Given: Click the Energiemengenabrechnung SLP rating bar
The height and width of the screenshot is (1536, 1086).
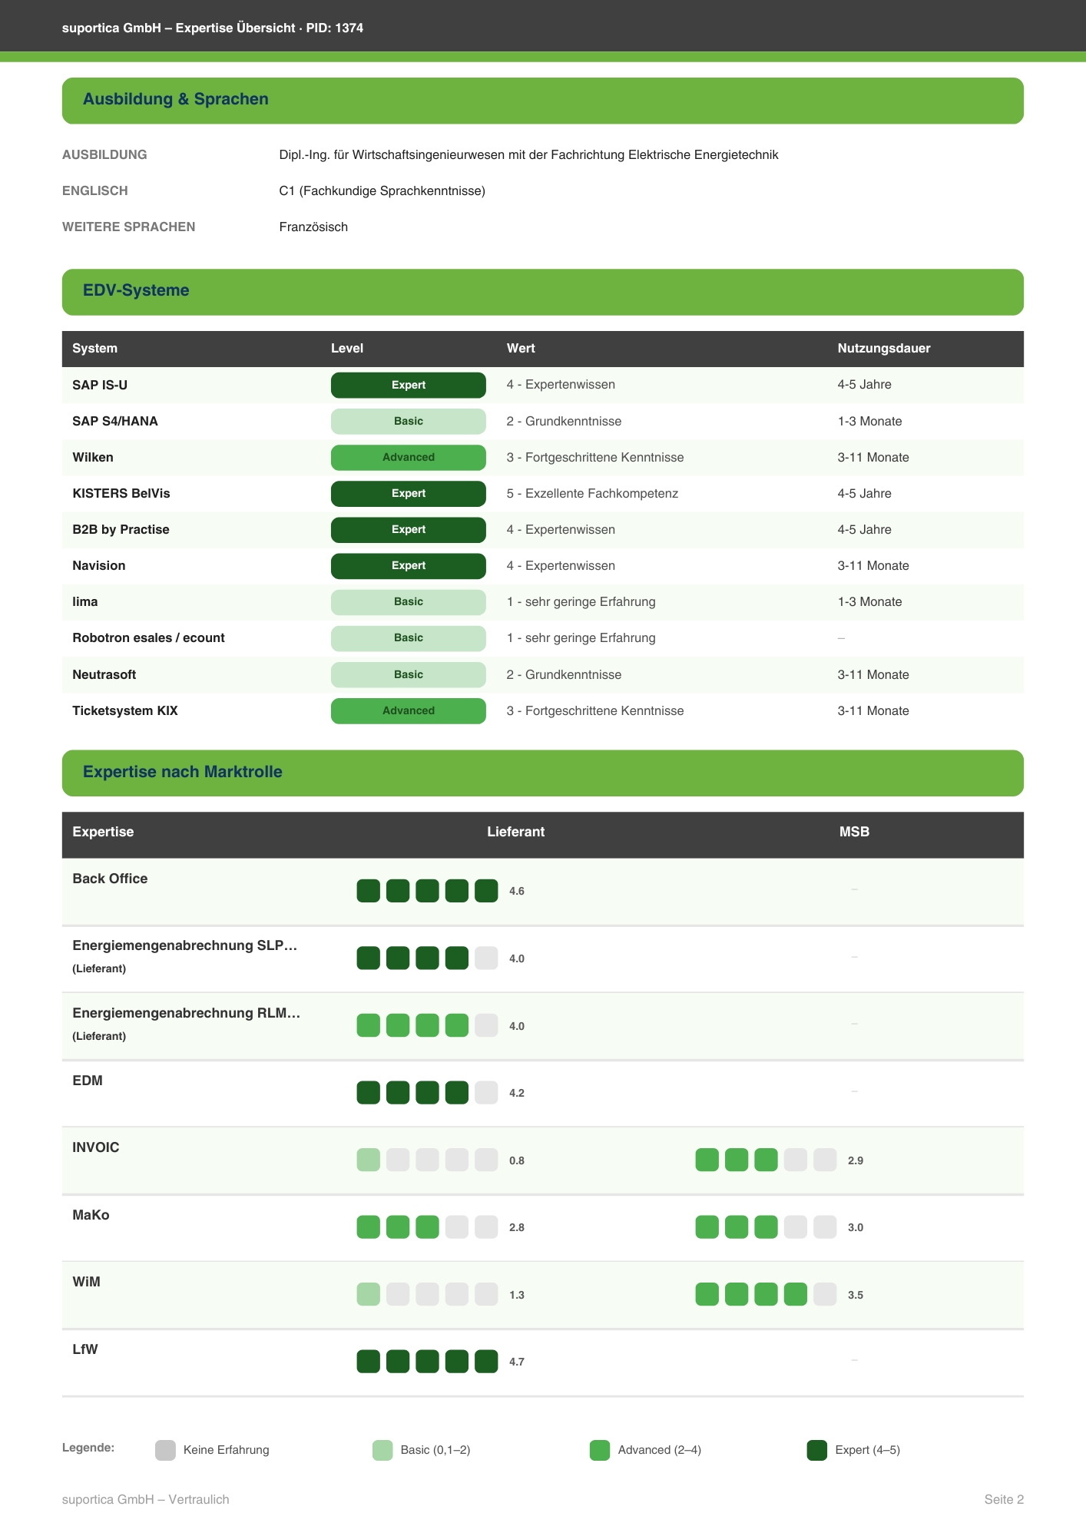Looking at the screenshot, I should coord(427,958).
